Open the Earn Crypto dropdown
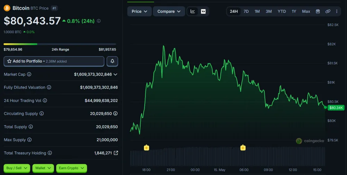Screen dimensions: 347x175 click(71, 168)
